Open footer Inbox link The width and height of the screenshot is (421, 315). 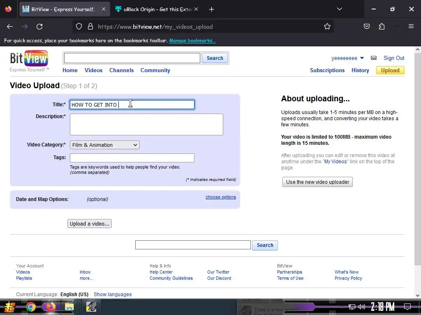click(85, 272)
